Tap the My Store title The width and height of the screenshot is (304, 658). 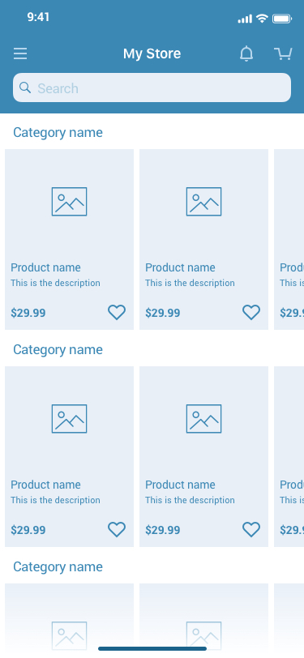152,53
